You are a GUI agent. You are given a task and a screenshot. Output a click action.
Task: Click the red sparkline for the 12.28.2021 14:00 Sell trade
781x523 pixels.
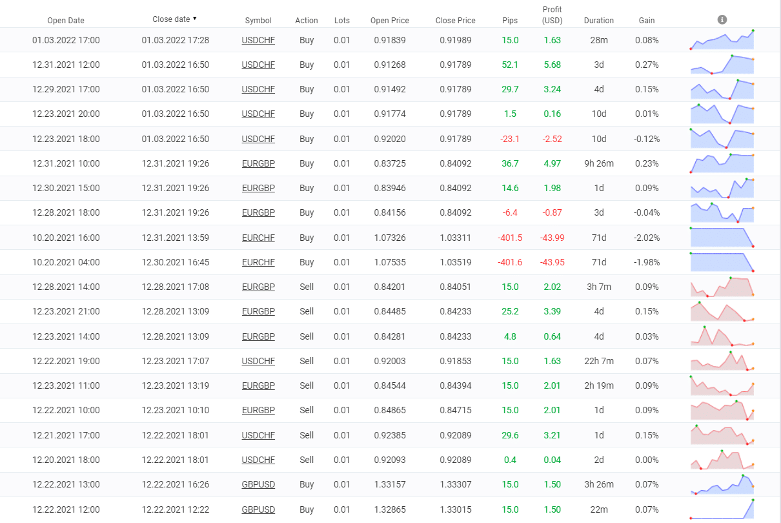pyautogui.click(x=722, y=287)
